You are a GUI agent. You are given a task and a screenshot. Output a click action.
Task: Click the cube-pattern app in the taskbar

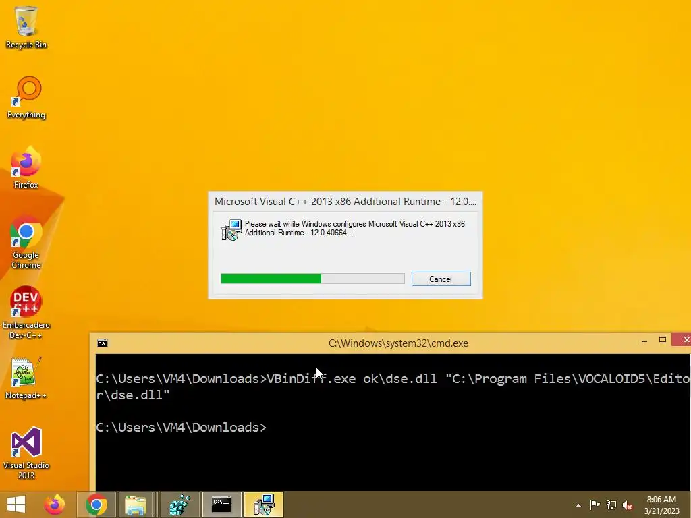179,505
